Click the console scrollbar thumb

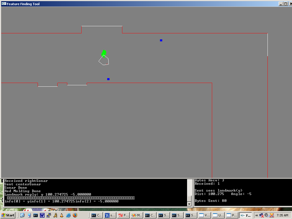point(189,199)
